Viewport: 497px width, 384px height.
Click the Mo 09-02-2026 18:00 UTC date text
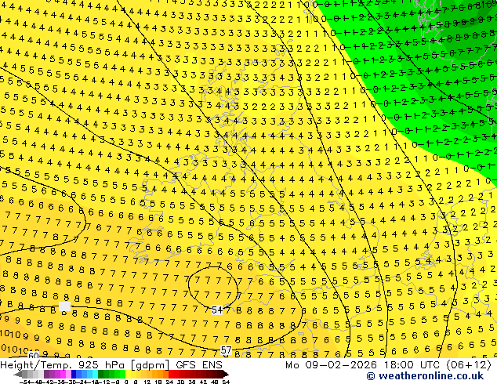(x=365, y=365)
